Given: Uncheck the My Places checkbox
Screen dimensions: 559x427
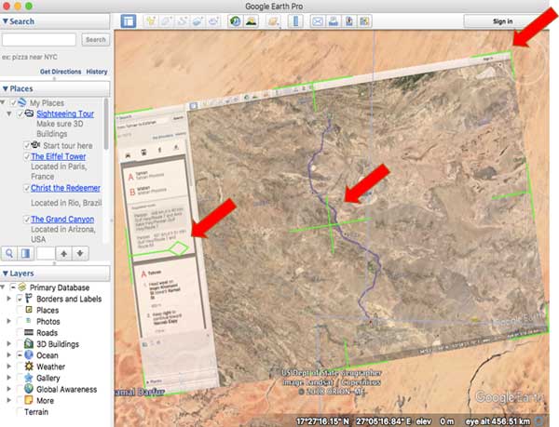Looking at the screenshot, I should coord(13,103).
